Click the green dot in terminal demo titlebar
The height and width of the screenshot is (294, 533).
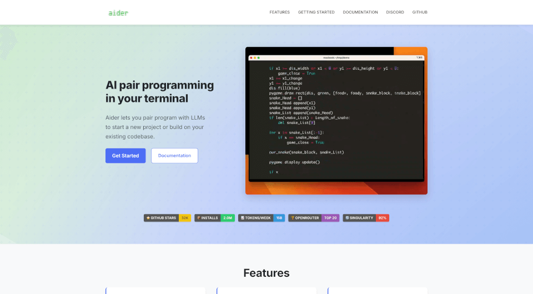pyautogui.click(x=259, y=58)
